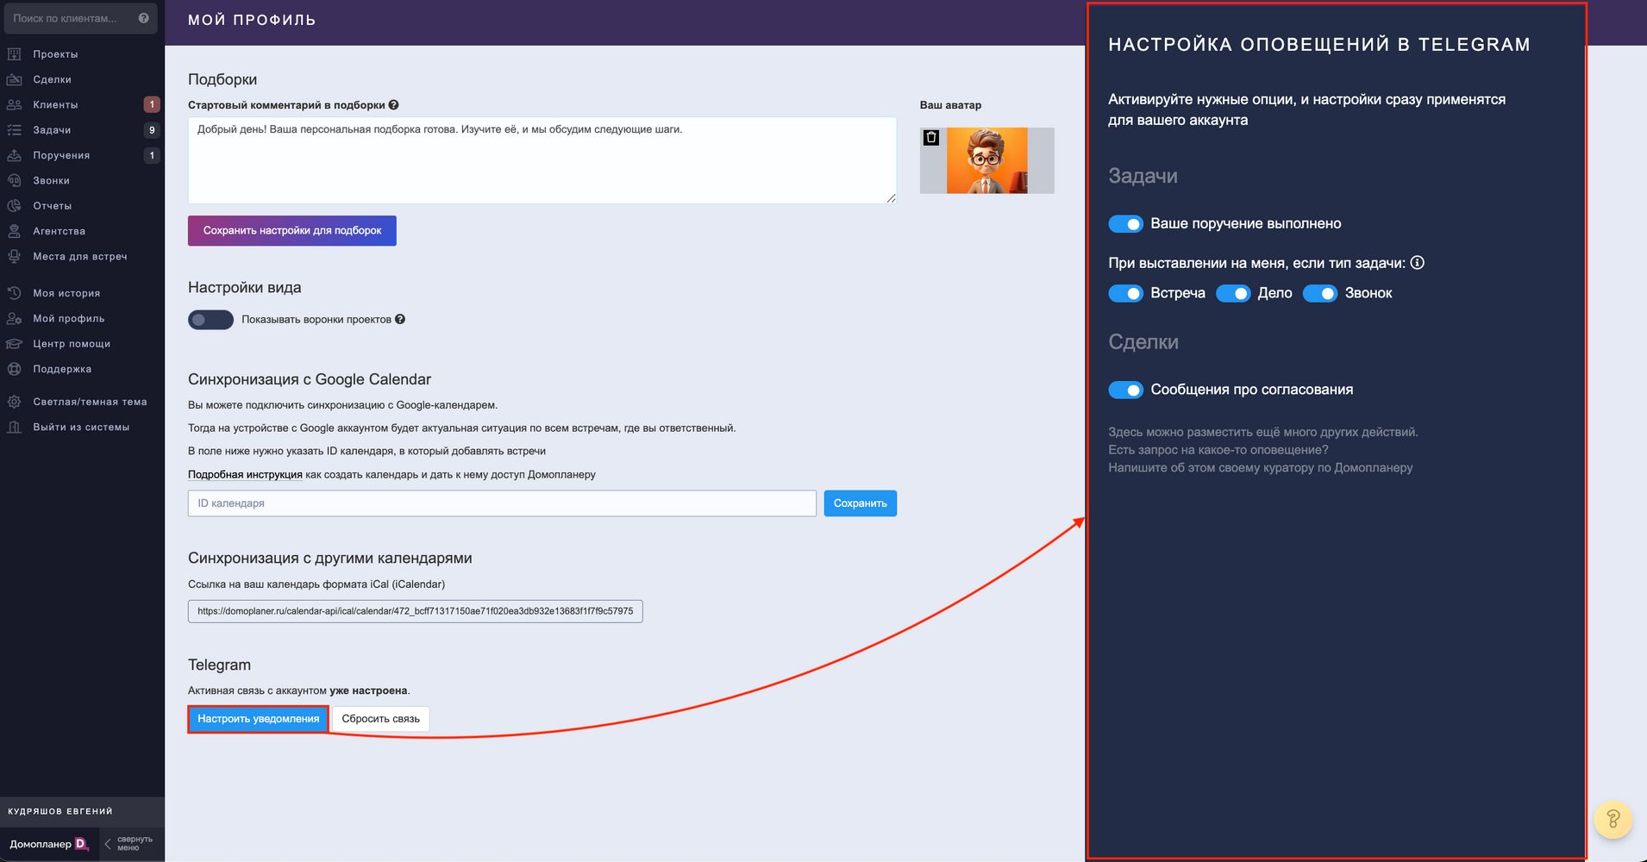This screenshot has height=862, width=1647.
Task: Click help icon beside Показывать воронки проектов
Action: [400, 319]
